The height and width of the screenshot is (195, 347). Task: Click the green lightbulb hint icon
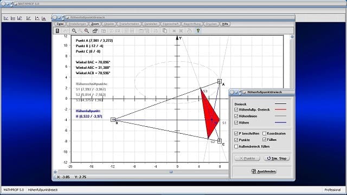pos(198,31)
